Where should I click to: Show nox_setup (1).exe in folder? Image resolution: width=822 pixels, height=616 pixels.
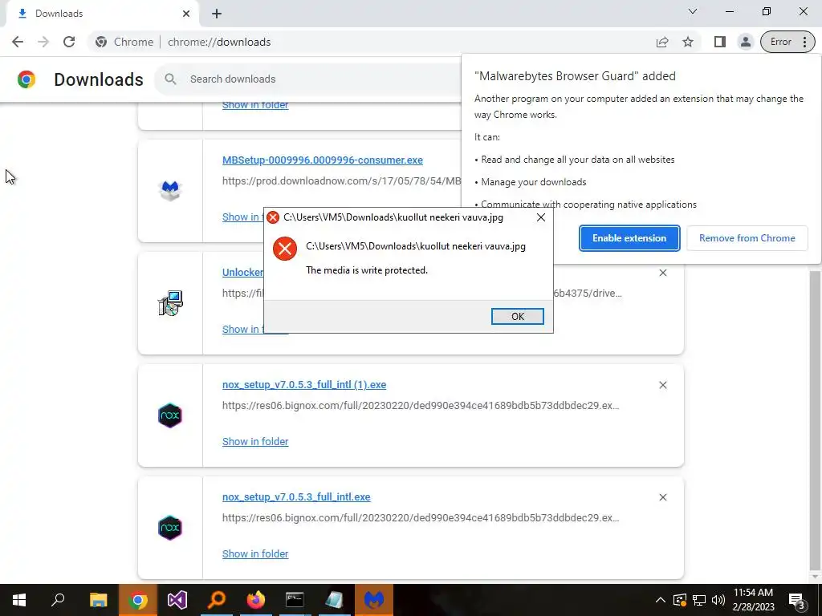[255, 442]
